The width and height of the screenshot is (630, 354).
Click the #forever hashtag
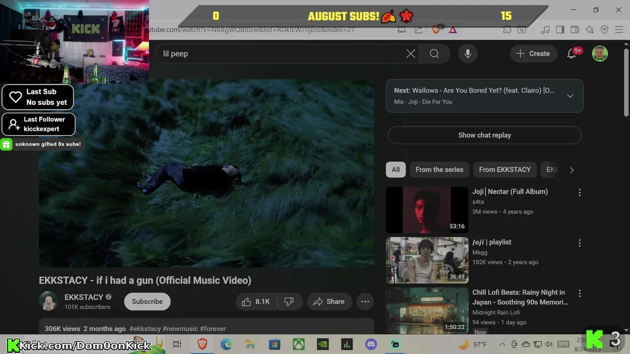click(x=213, y=328)
